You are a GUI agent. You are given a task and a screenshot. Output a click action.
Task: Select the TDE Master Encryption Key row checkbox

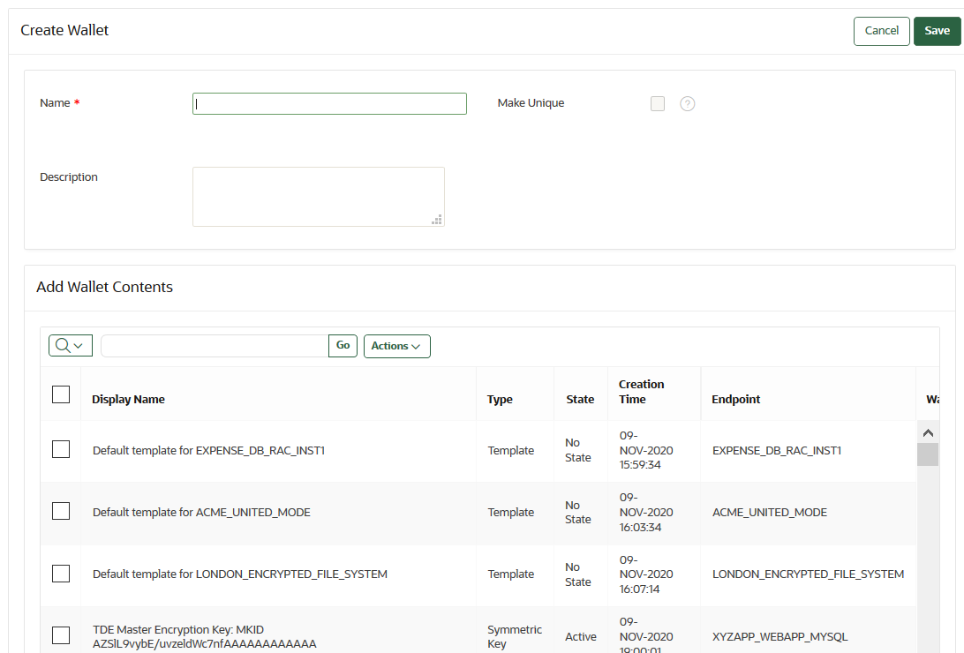coord(61,635)
